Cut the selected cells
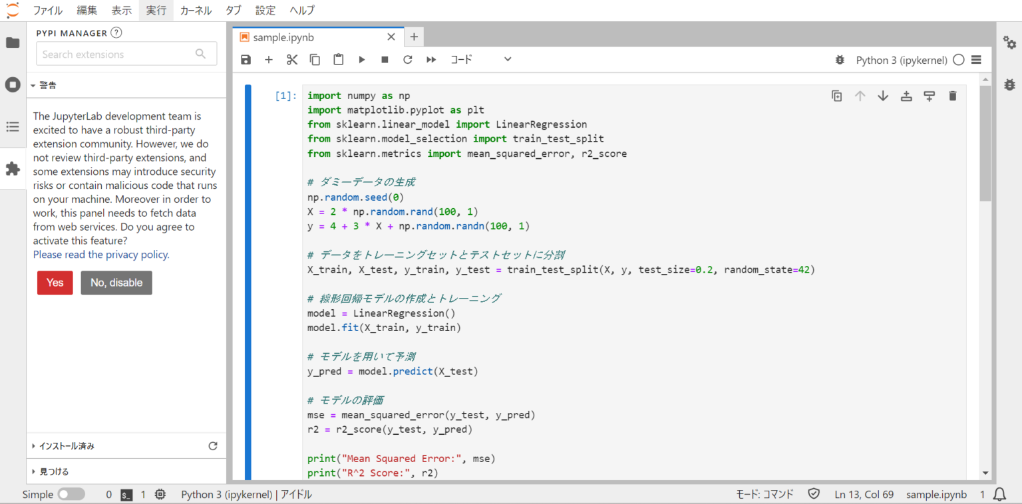1022x504 pixels. [x=291, y=59]
